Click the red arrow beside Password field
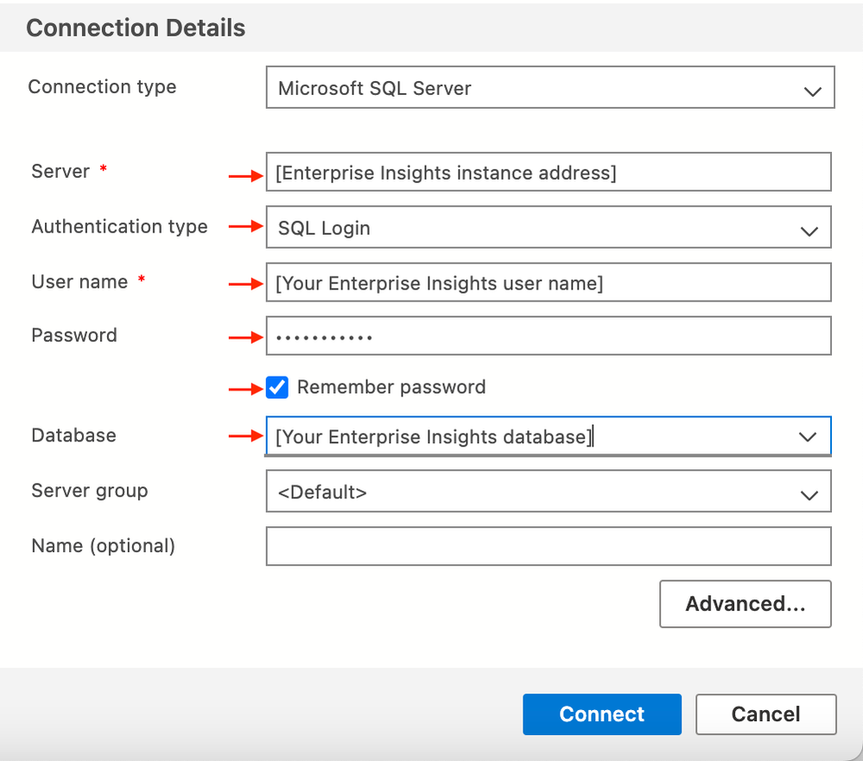This screenshot has width=863, height=761. (245, 338)
